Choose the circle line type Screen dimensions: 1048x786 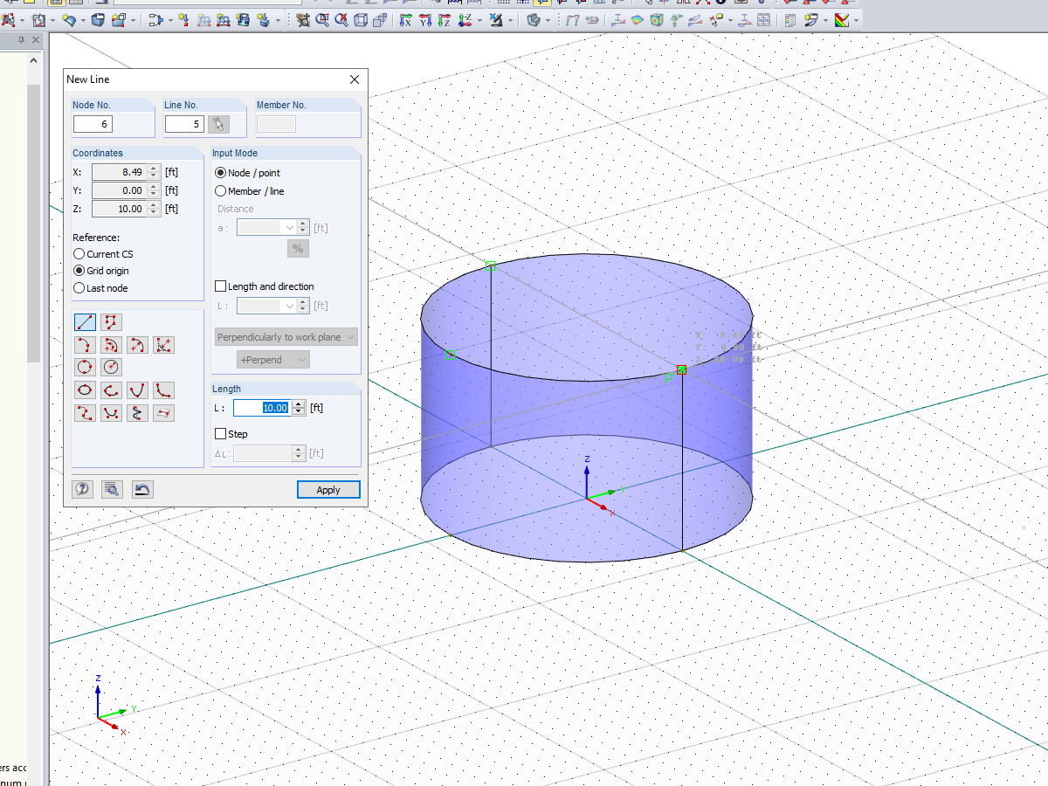pyautogui.click(x=85, y=367)
